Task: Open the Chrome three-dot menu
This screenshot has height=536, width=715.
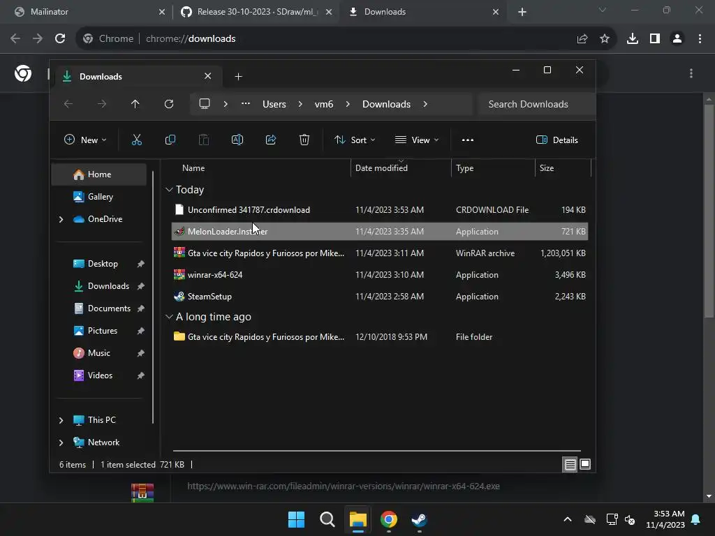Action: [700, 39]
